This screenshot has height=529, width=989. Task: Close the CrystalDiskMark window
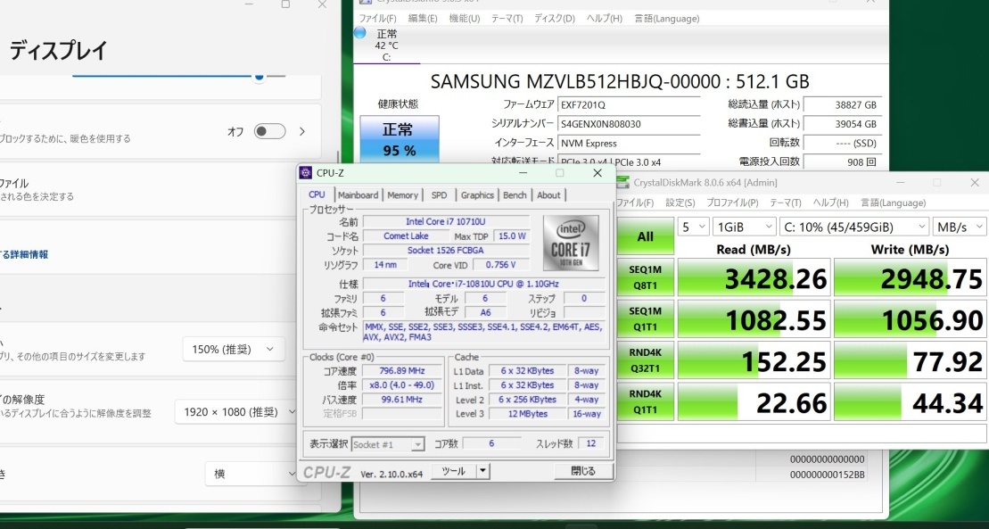click(975, 183)
